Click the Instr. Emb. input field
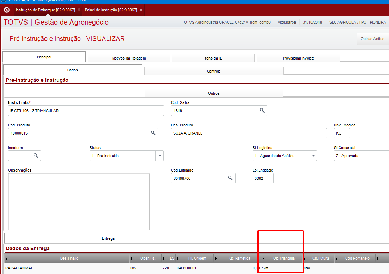Screen dimensions: 389x274 [x=86, y=111]
